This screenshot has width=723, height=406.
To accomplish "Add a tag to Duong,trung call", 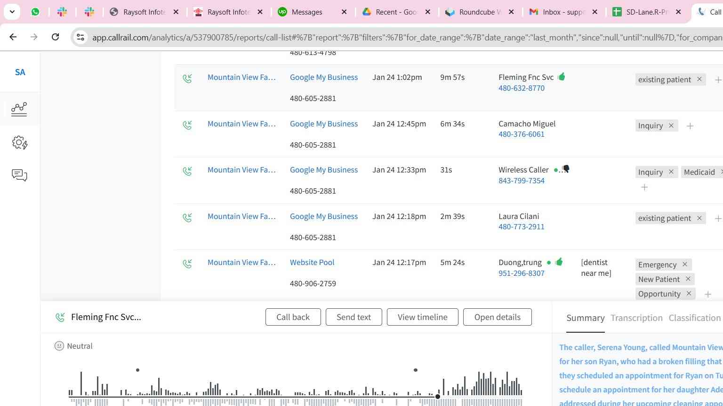I will (x=707, y=294).
